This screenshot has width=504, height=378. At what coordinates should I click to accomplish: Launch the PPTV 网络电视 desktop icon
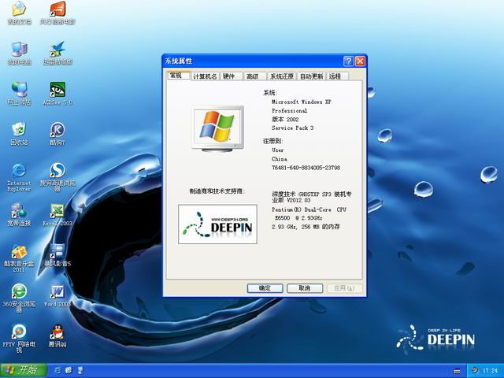(x=18, y=332)
